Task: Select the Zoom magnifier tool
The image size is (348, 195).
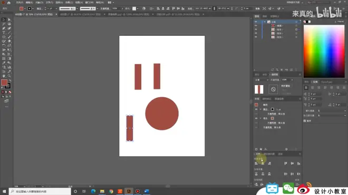Action: point(9,76)
